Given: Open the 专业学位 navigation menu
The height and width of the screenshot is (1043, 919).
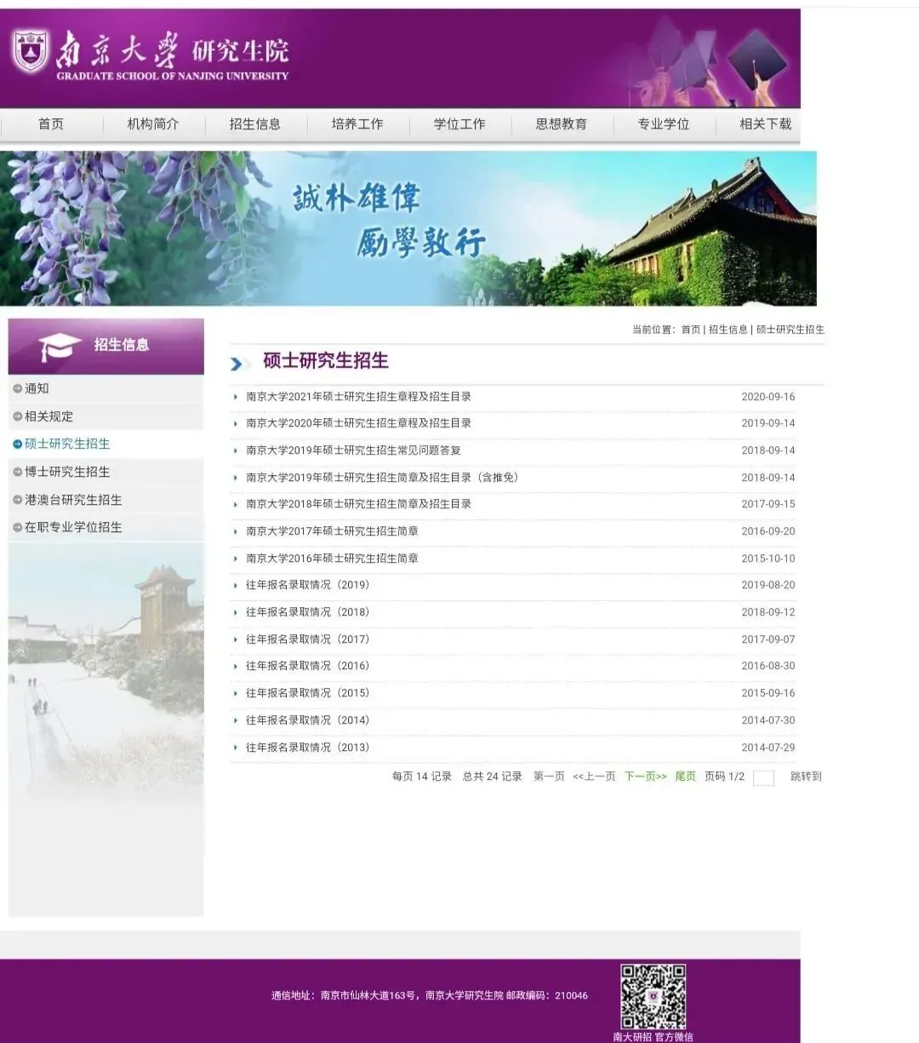Looking at the screenshot, I should pyautogui.click(x=664, y=124).
